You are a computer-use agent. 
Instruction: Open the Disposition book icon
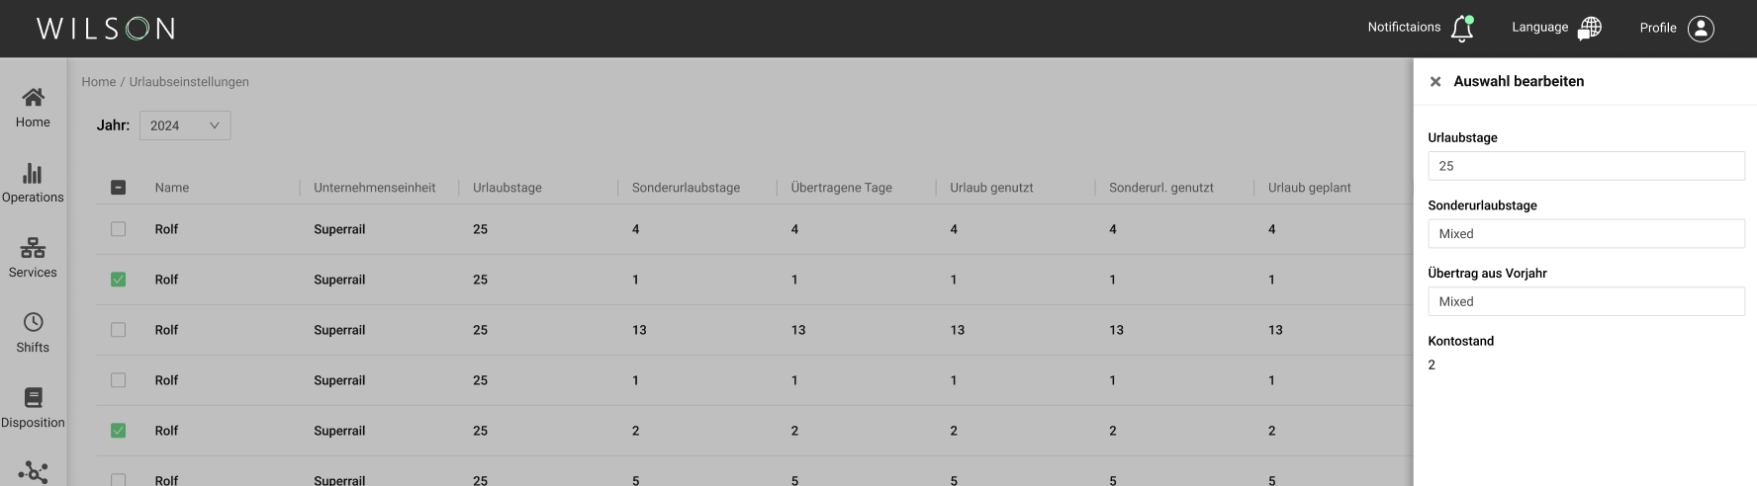coord(33,397)
